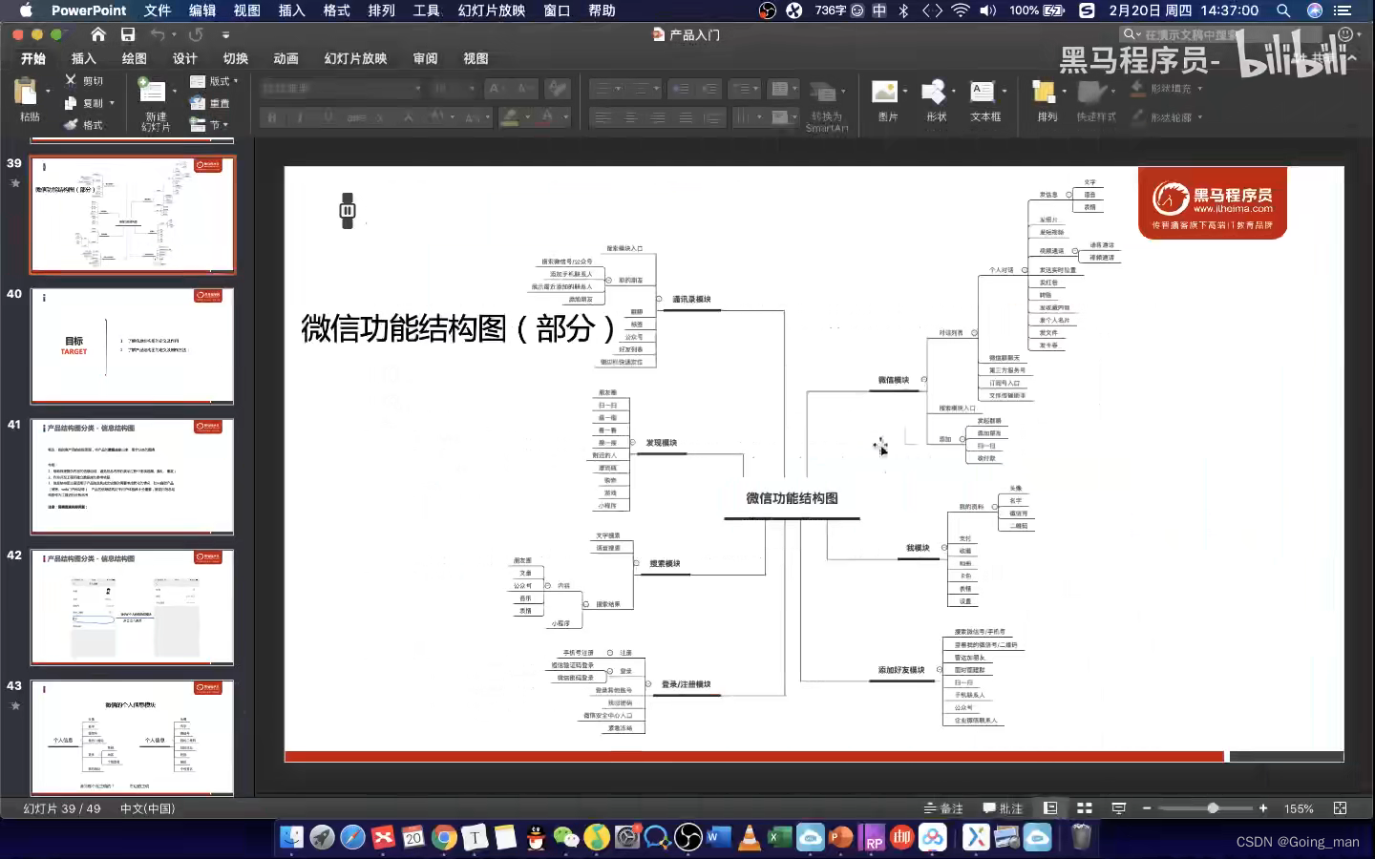This screenshot has height=859, width=1375.
Task: Open the 开始 ribbon tab
Action: [33, 58]
